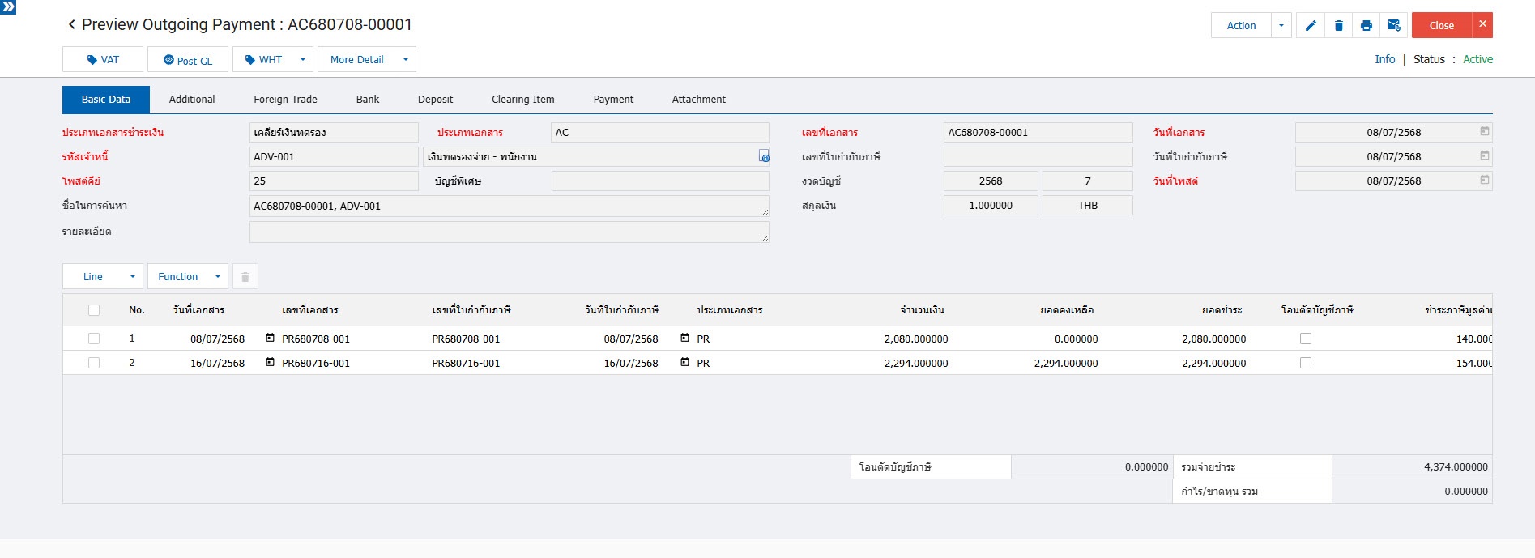Click the pencil edit icon
The width and height of the screenshot is (1535, 558).
1310,25
